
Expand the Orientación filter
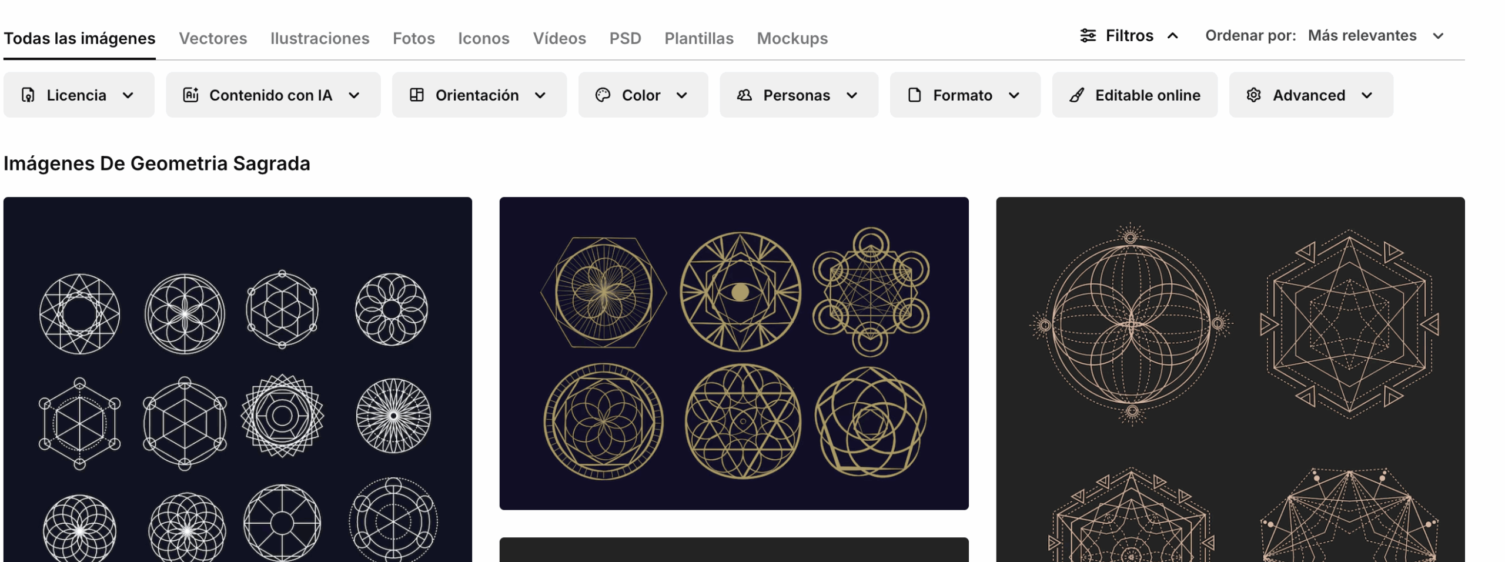click(x=480, y=95)
